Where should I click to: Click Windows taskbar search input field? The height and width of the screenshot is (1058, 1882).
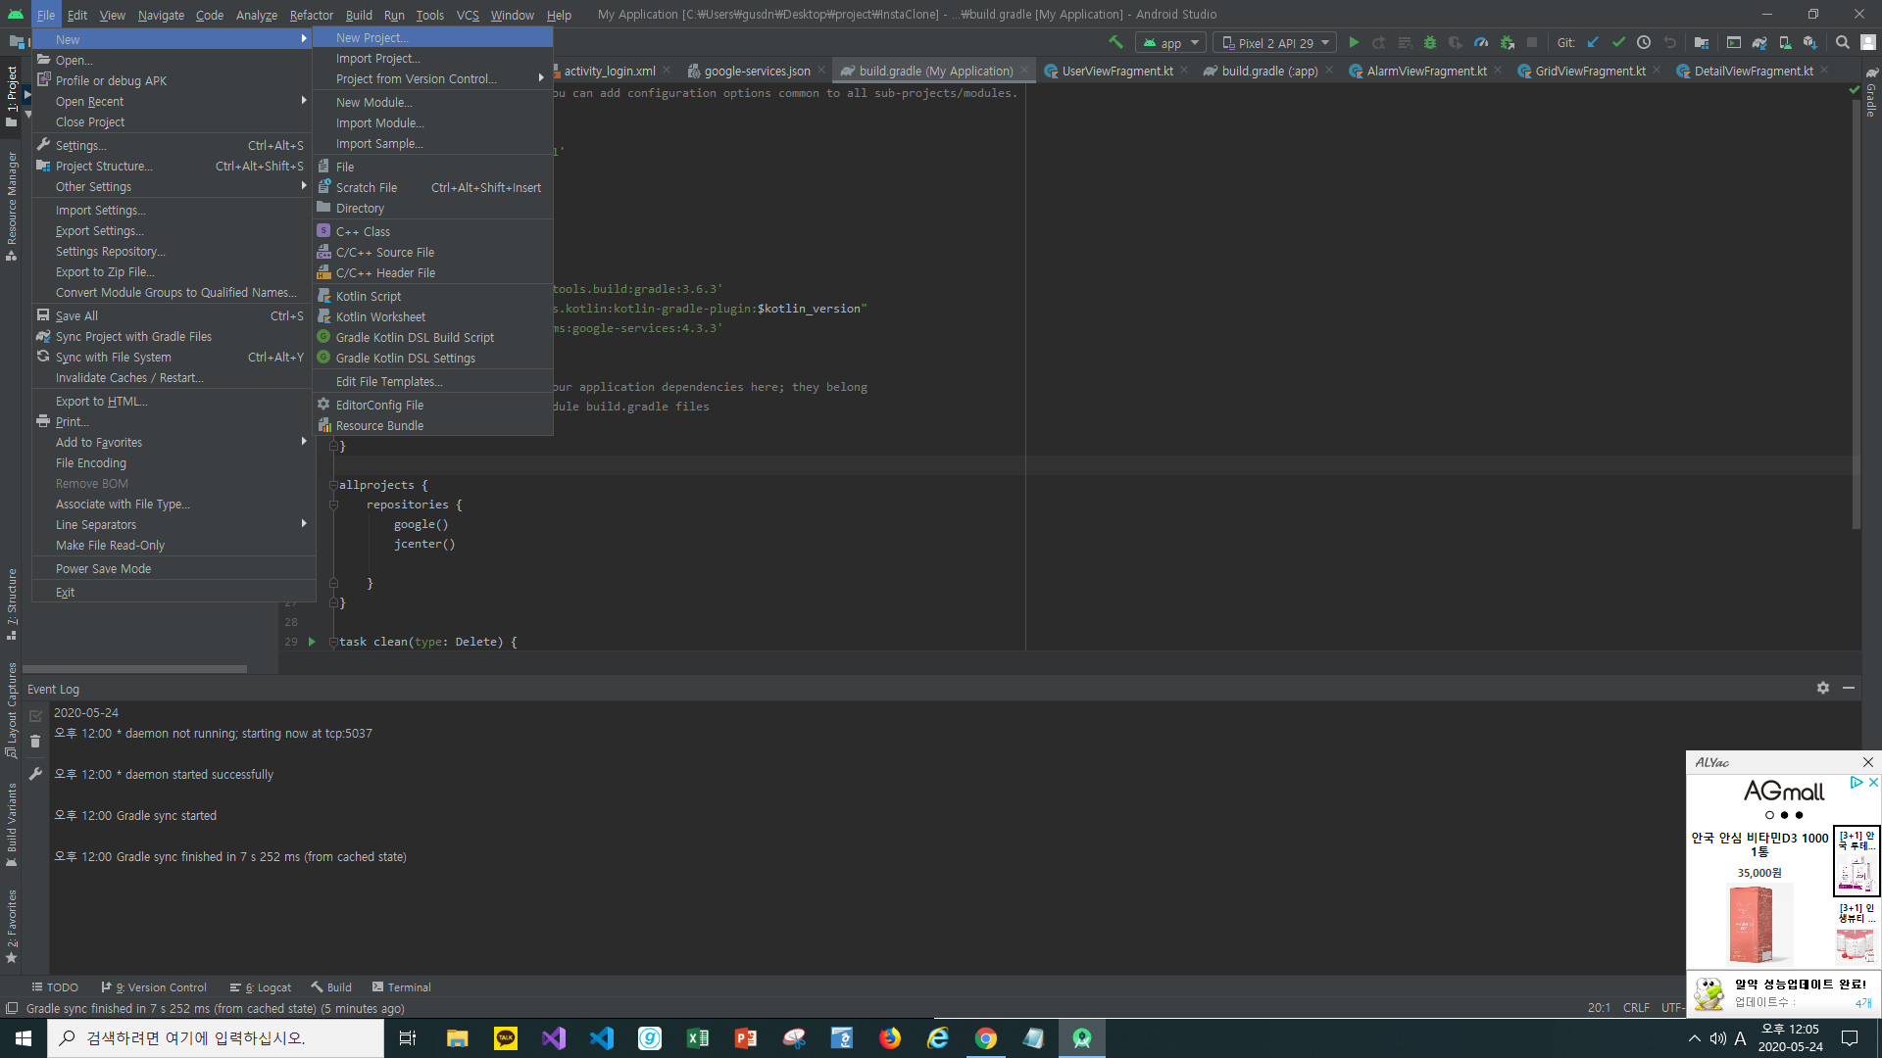click(x=216, y=1037)
